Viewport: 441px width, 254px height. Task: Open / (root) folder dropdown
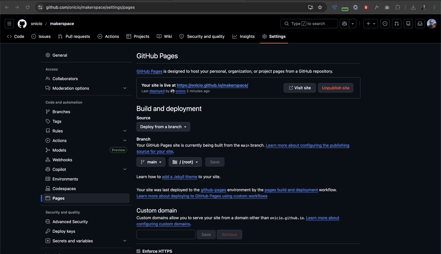(185, 162)
